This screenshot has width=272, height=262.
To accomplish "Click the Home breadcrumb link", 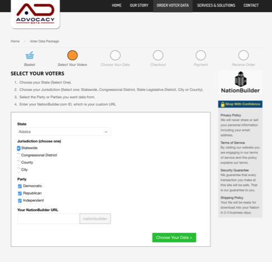I will coord(15,41).
